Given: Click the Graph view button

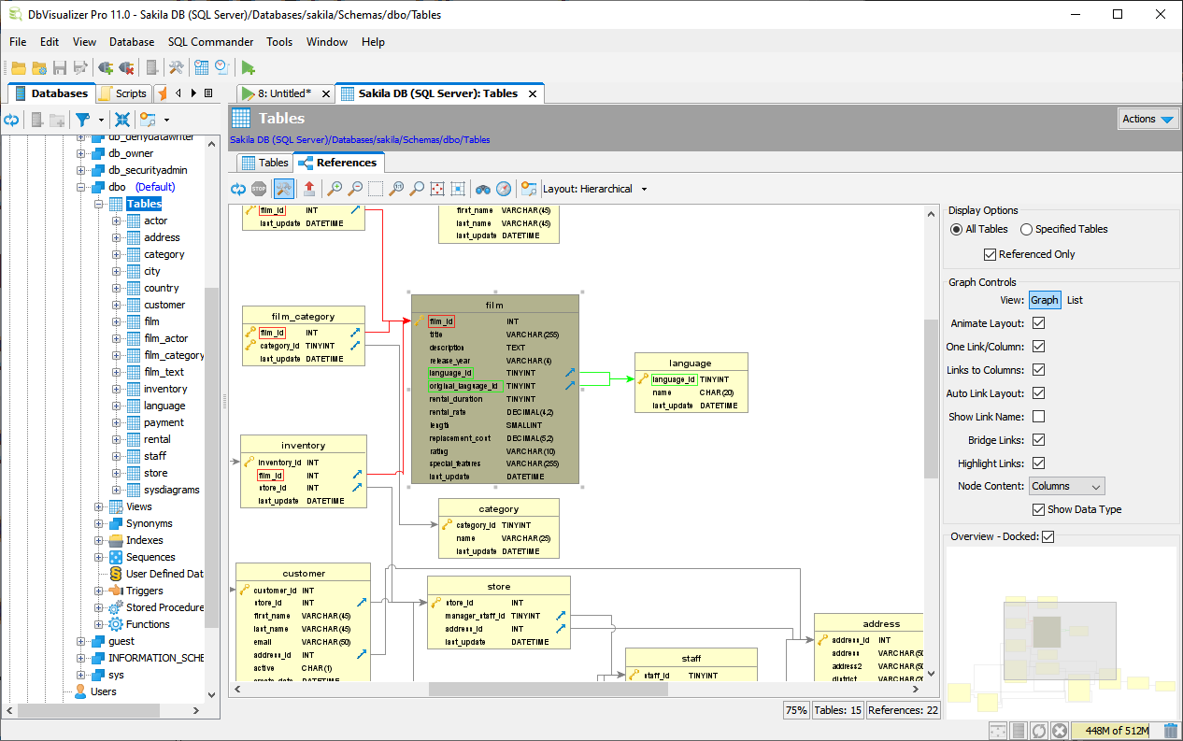Looking at the screenshot, I should [x=1045, y=300].
